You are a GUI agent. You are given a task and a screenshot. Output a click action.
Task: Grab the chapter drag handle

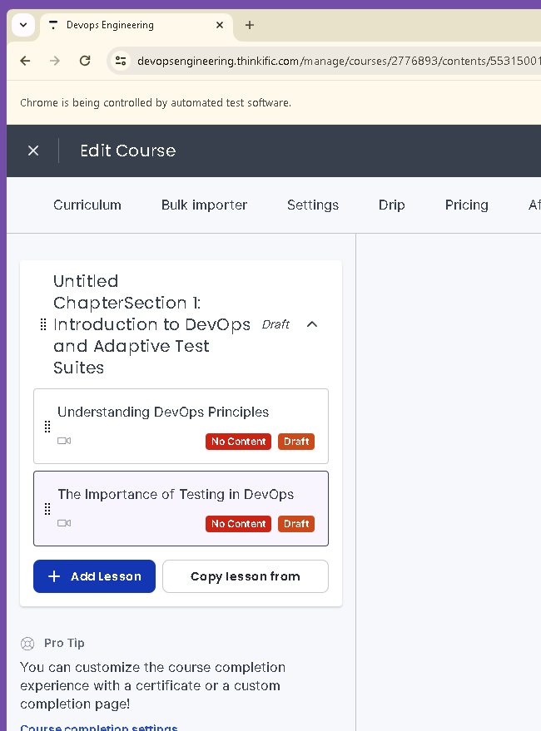pyautogui.click(x=43, y=324)
